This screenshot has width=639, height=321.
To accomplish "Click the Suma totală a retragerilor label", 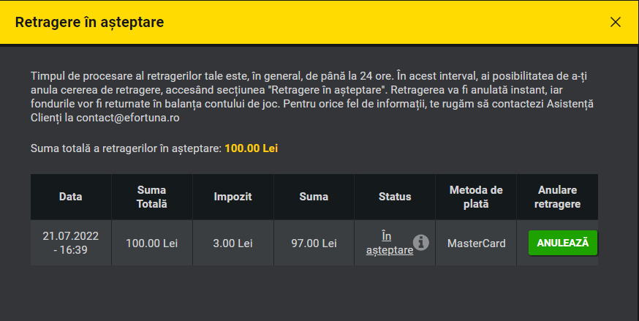I will (x=126, y=148).
